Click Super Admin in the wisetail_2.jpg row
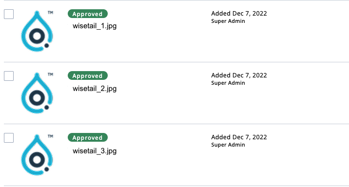The width and height of the screenshot is (349, 187). click(x=228, y=83)
